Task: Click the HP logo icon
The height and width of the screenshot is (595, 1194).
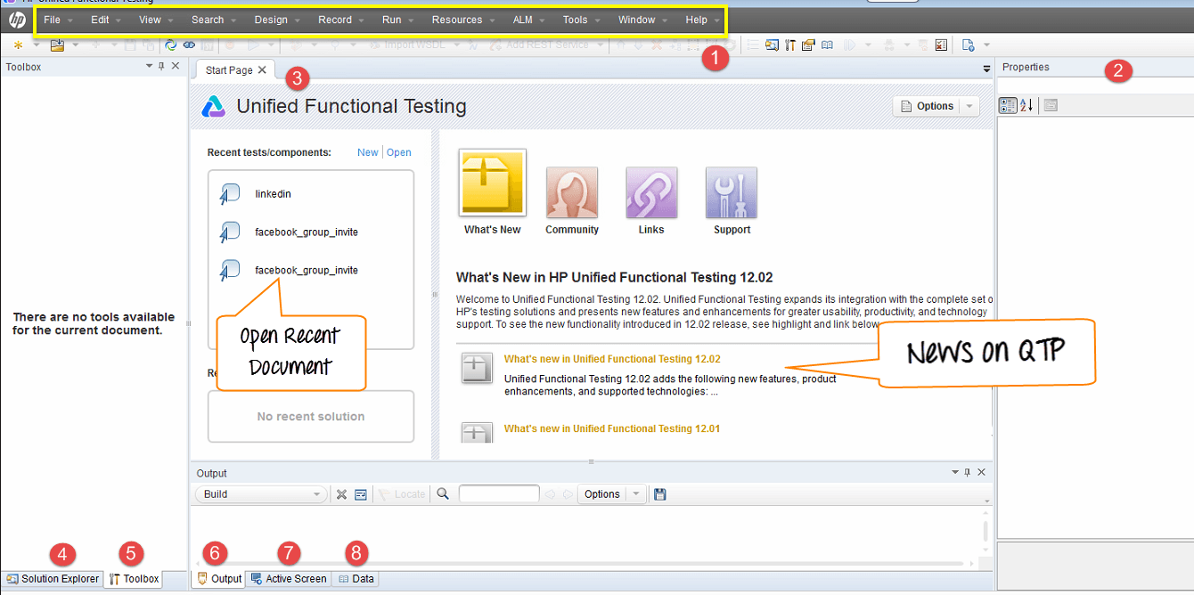Action: [17, 20]
